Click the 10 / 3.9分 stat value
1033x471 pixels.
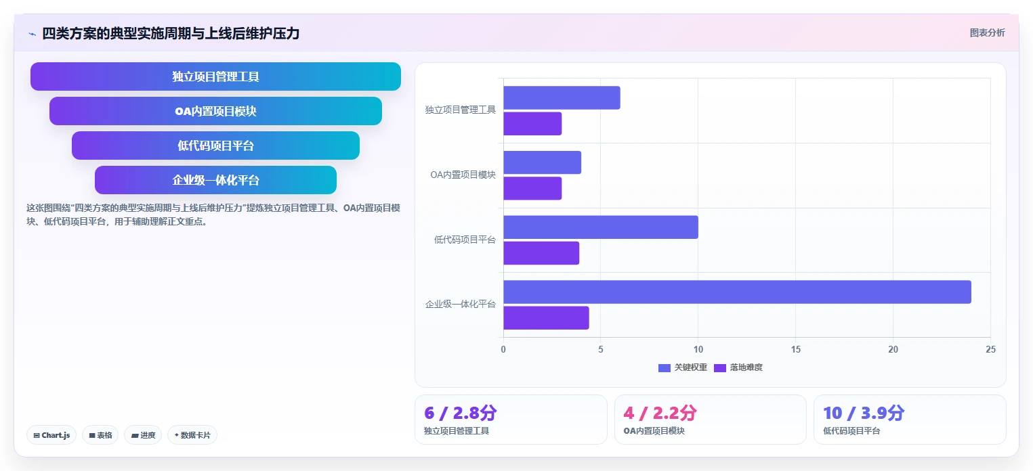[x=864, y=413]
